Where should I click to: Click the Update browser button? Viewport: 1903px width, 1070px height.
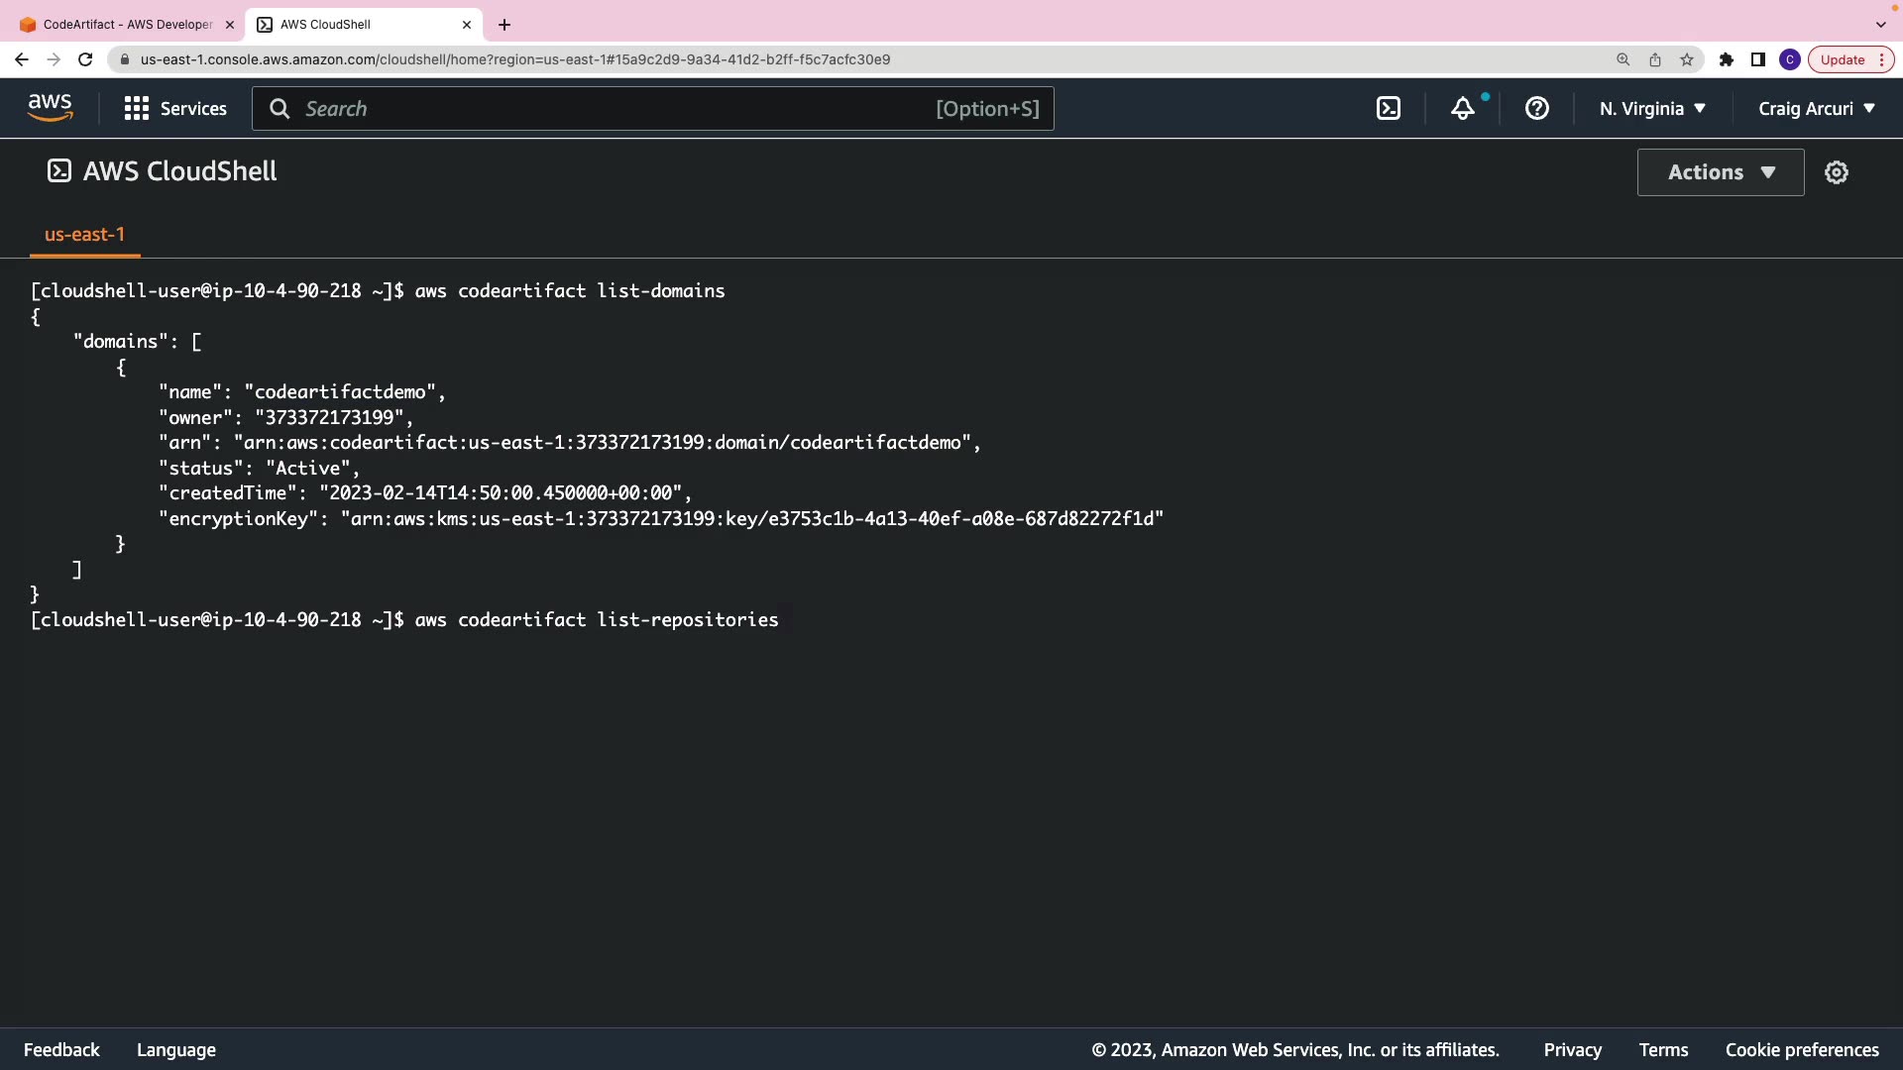pos(1842,59)
